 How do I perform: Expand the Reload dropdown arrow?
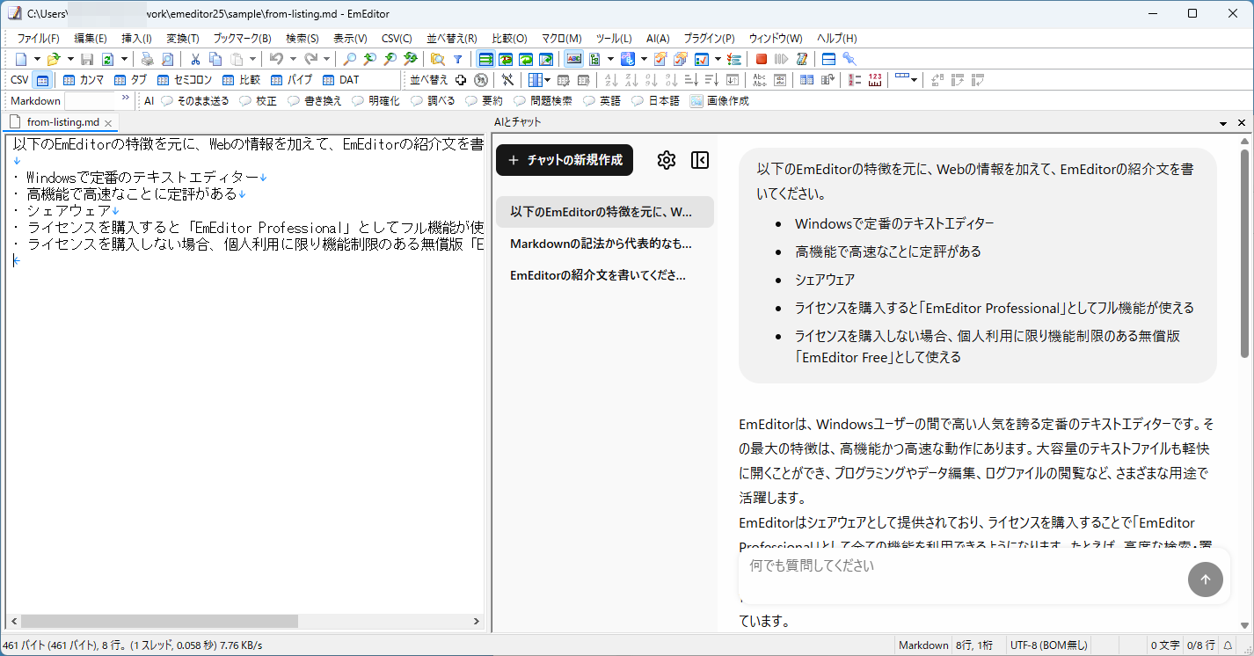pyautogui.click(x=124, y=59)
